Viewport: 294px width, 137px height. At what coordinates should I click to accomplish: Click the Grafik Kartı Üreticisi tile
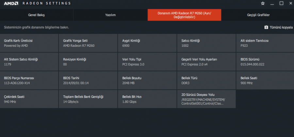point(29,43)
